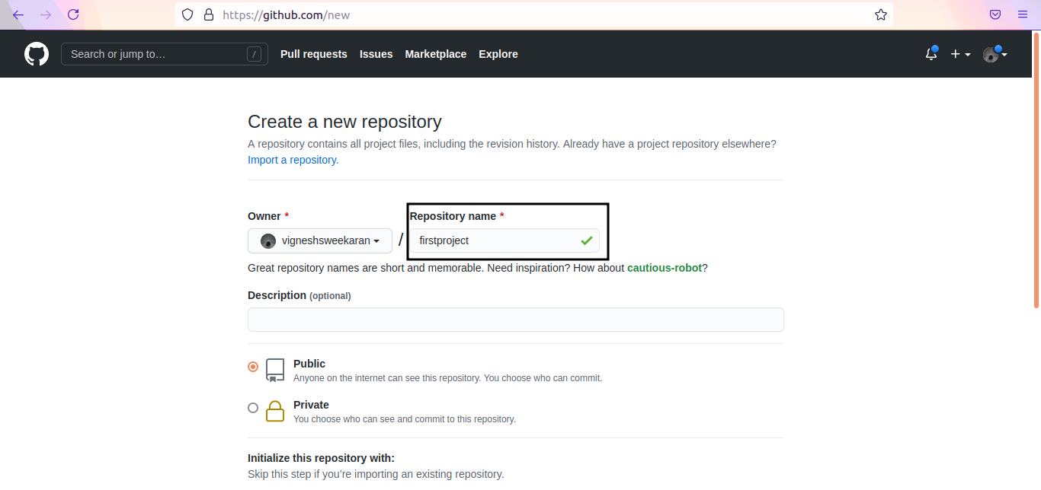1041x490 pixels.
Task: Open Marketplace in top navigation
Action: click(x=436, y=54)
